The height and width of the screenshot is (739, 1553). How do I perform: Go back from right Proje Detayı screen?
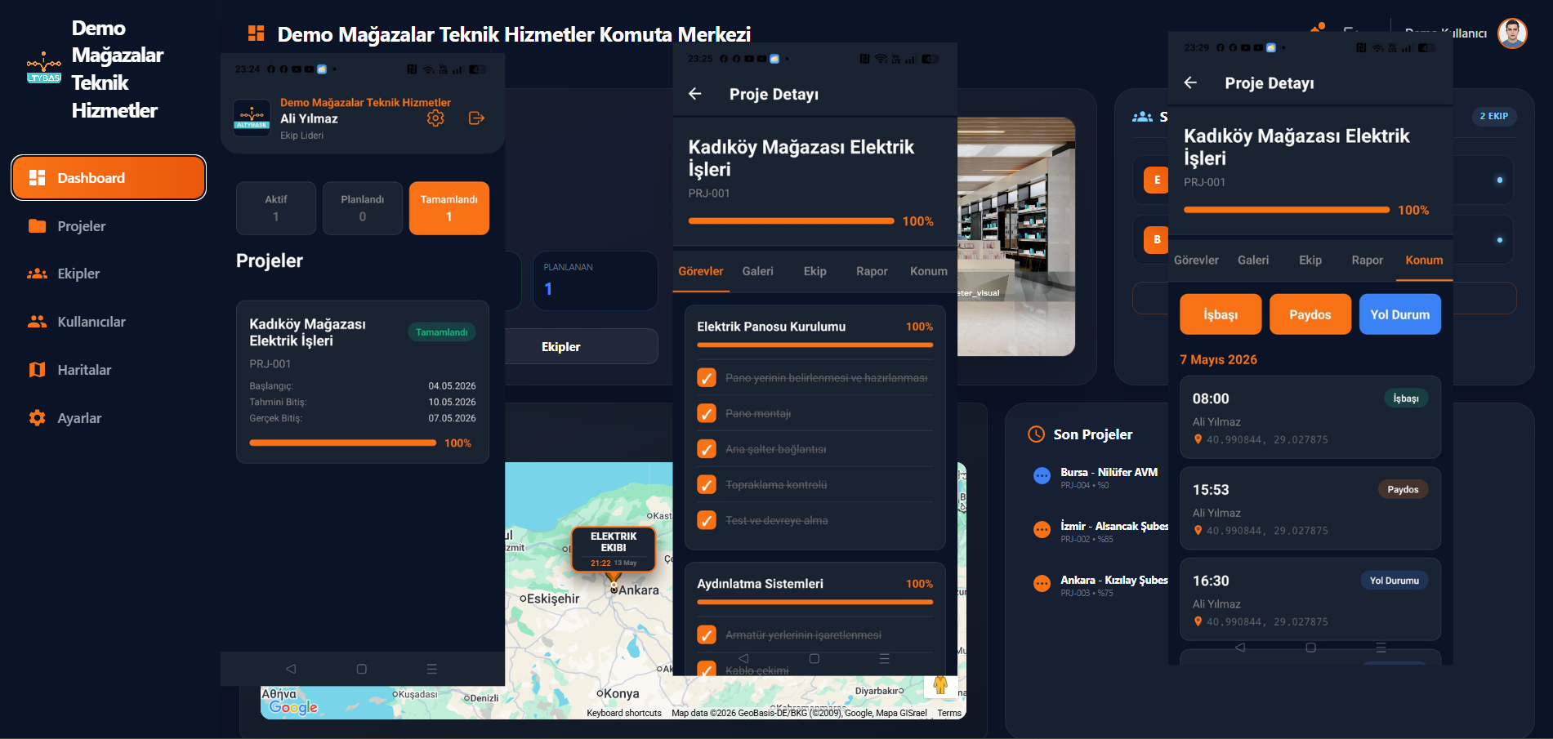pos(1190,82)
